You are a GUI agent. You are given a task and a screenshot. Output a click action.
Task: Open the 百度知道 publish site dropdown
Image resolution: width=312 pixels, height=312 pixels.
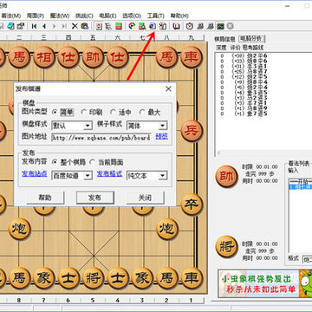coord(72,175)
